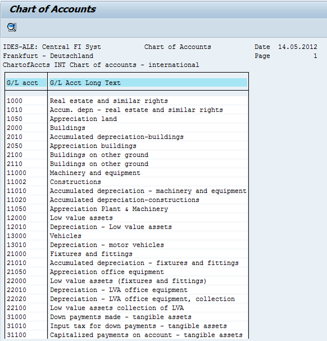Click account number 1000
The image size is (327, 341).
(15, 101)
